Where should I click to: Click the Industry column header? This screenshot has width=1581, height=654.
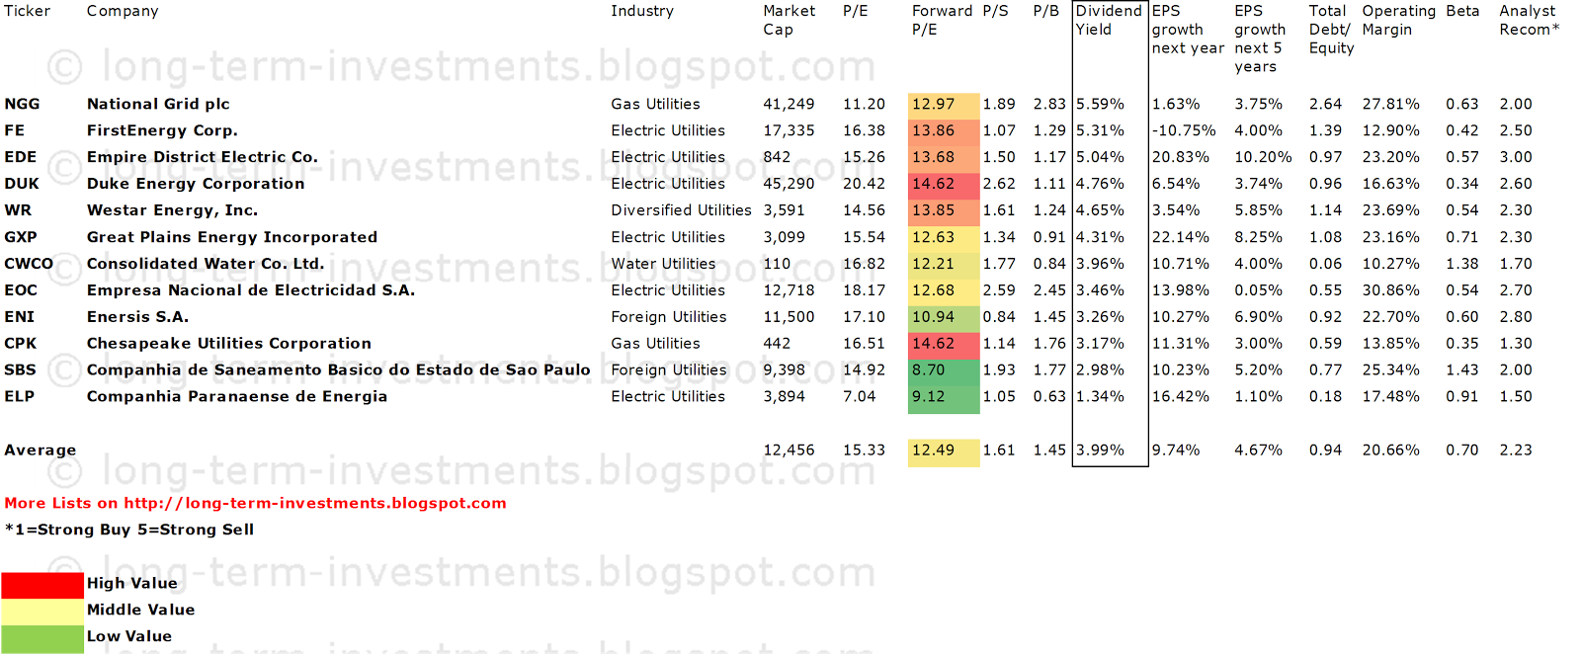point(642,11)
